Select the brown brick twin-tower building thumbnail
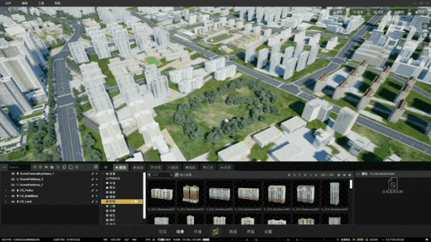Screen dimensions: 431x242 coord(191,194)
